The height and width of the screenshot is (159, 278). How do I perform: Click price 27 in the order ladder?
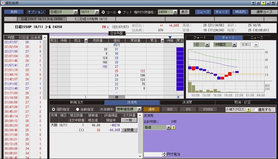click(117, 67)
